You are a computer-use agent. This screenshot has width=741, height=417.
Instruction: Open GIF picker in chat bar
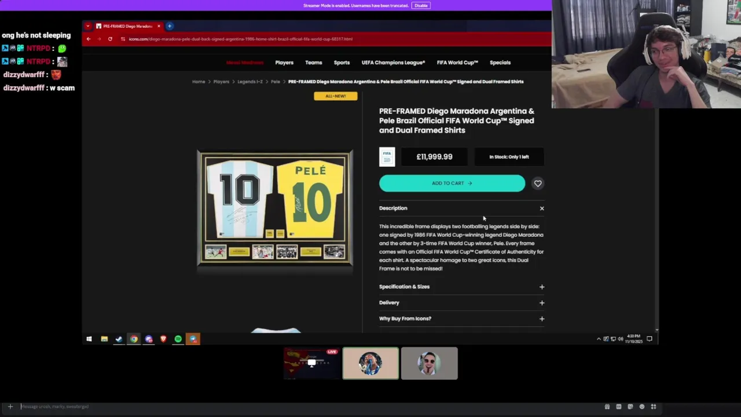[x=619, y=407]
